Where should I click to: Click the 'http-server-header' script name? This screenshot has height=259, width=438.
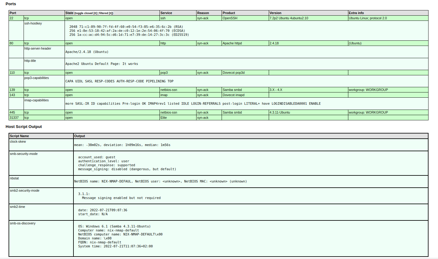tap(38, 48)
